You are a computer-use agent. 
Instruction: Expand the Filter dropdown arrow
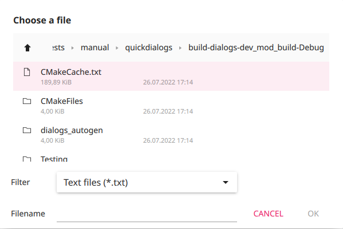[x=226, y=182]
